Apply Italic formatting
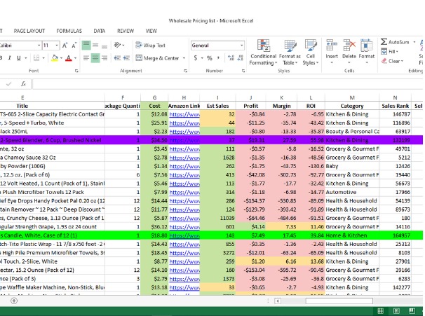The image size is (425, 316). click(x=10, y=57)
